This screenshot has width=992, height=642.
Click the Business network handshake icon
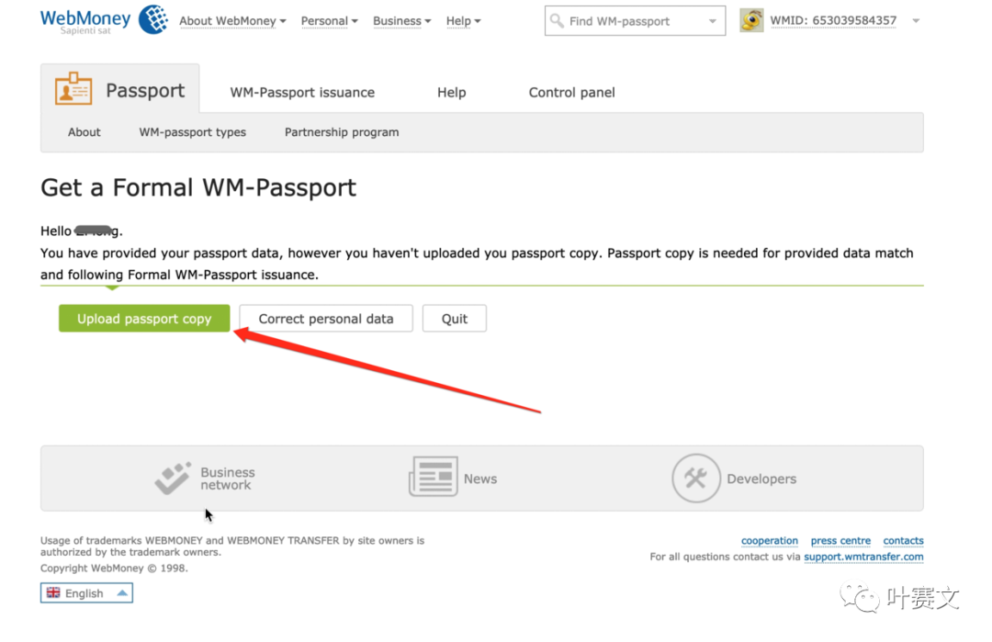tap(173, 479)
